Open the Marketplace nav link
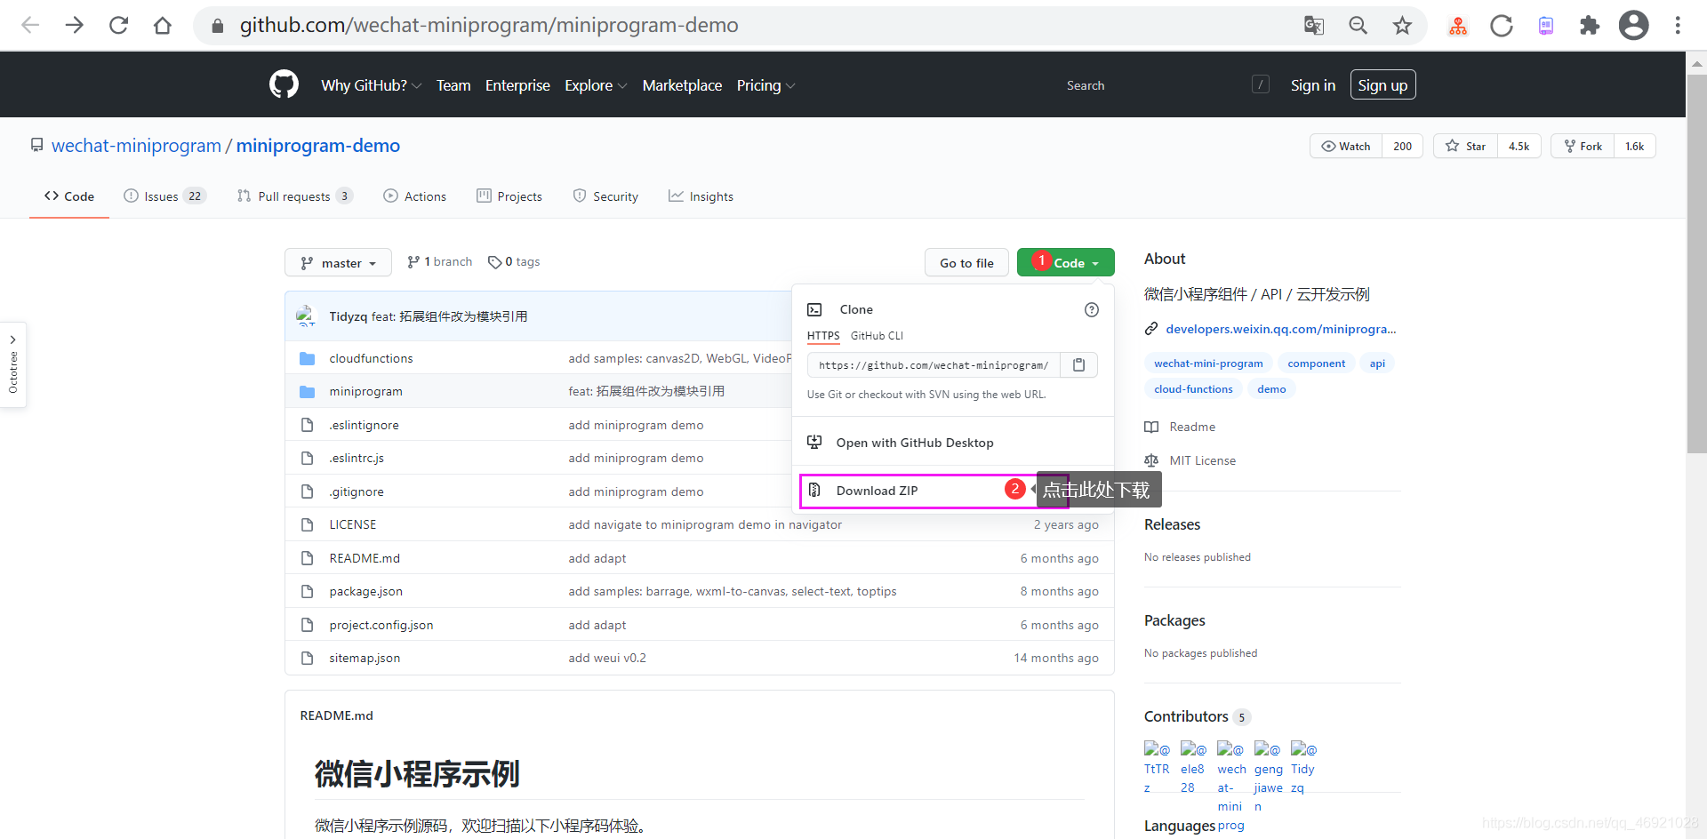The image size is (1707, 839). point(682,85)
